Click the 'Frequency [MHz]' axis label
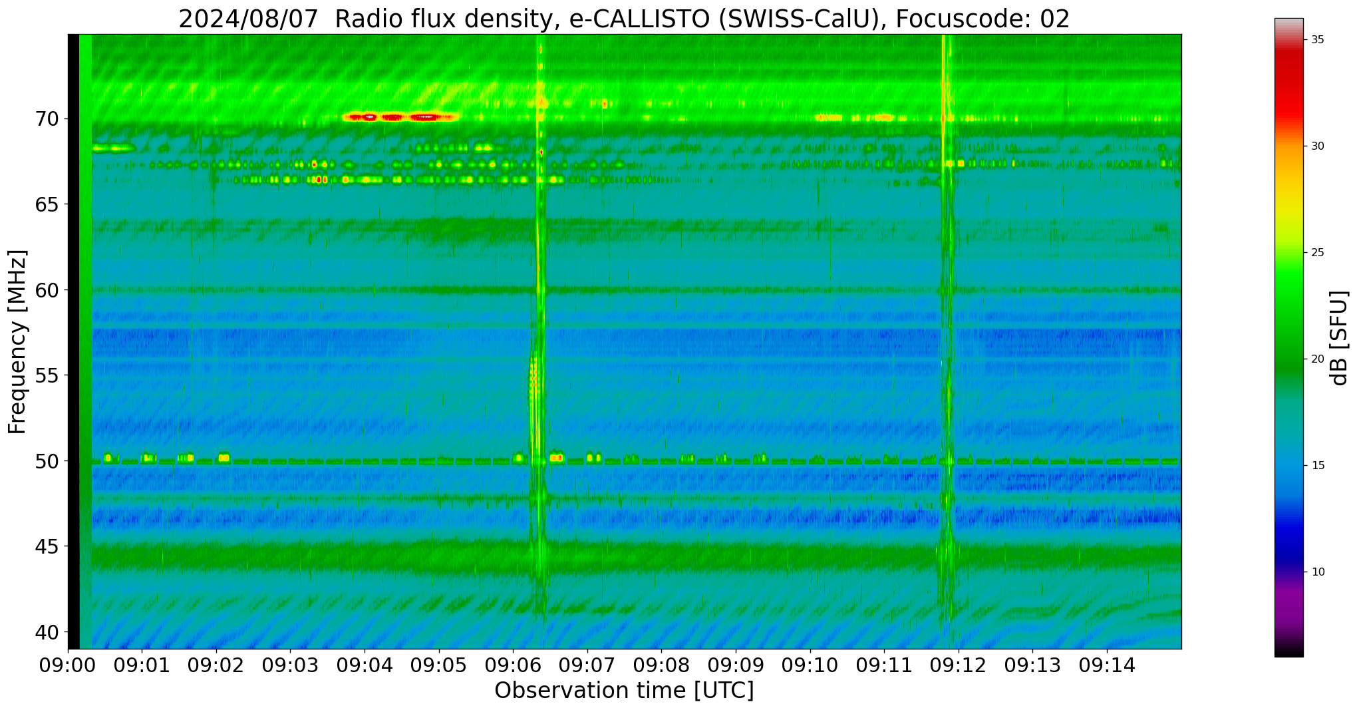The image size is (1359, 710). (x=17, y=341)
